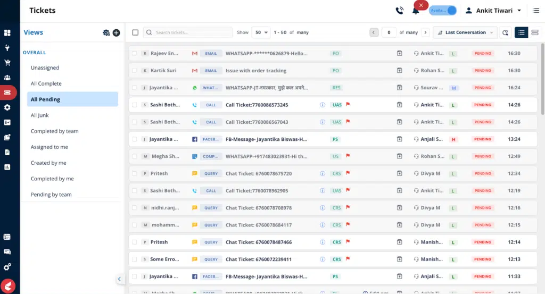Expand the Last Conversation sort dropdown
The height and width of the screenshot is (294, 545).
465,32
